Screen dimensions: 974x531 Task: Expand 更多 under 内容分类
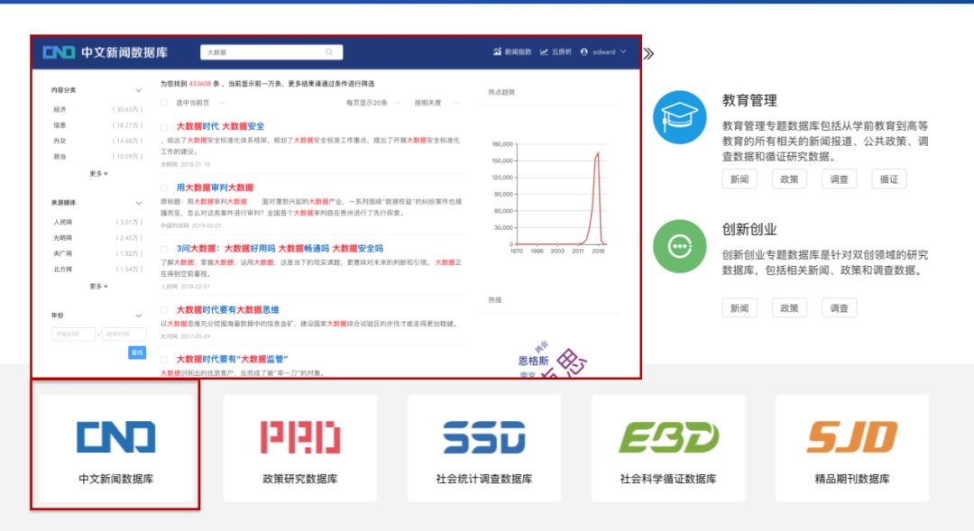pos(99,174)
